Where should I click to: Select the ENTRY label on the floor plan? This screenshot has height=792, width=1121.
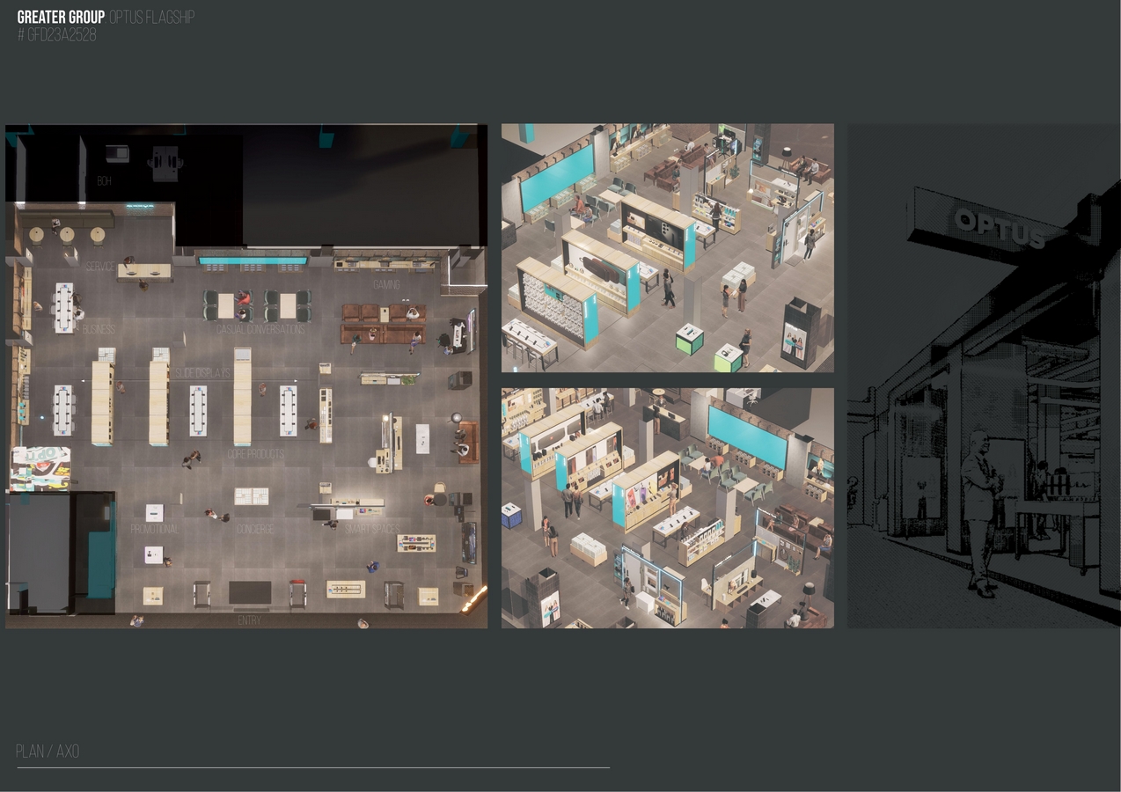click(x=249, y=620)
